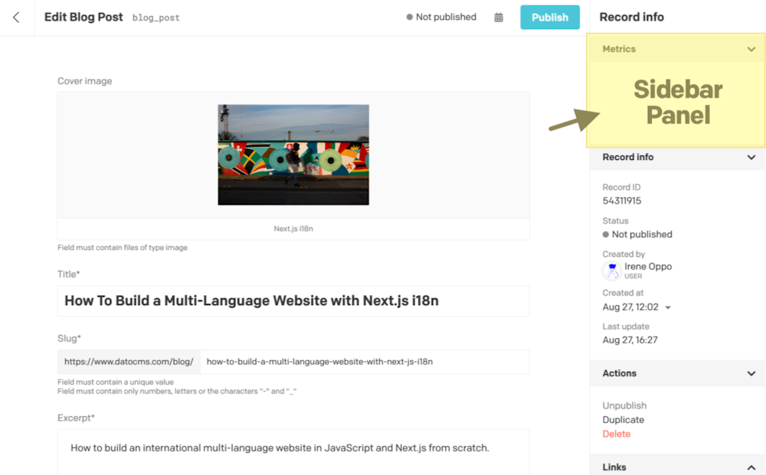766x475 pixels.
Task: Click the red Delete action
Action: (616, 434)
